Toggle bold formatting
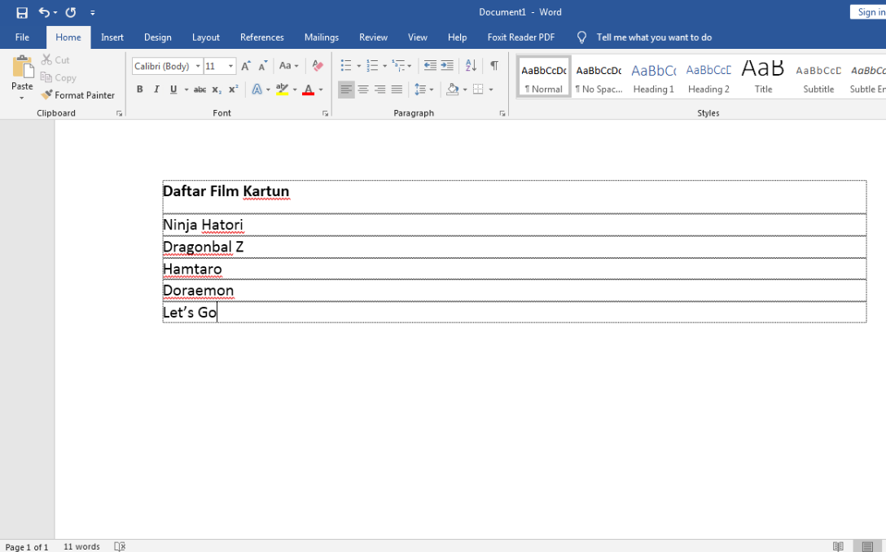The image size is (886, 552). click(x=139, y=89)
